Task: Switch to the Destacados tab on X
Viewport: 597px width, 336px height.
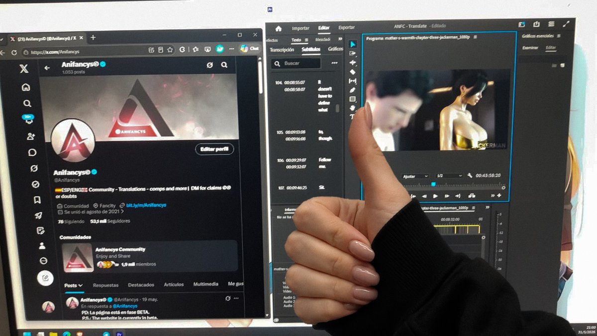Action: [141, 285]
